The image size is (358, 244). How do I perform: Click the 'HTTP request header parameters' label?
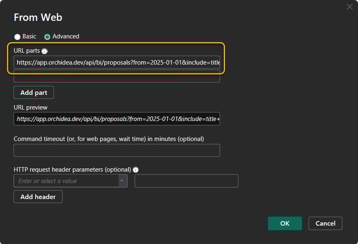pyautogui.click(x=72, y=170)
